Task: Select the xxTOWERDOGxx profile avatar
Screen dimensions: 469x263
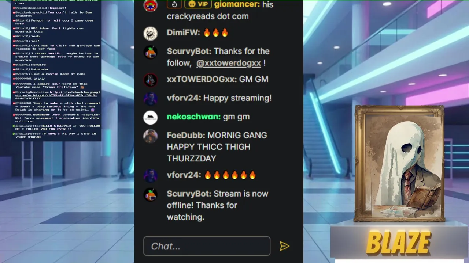Action: [150, 80]
